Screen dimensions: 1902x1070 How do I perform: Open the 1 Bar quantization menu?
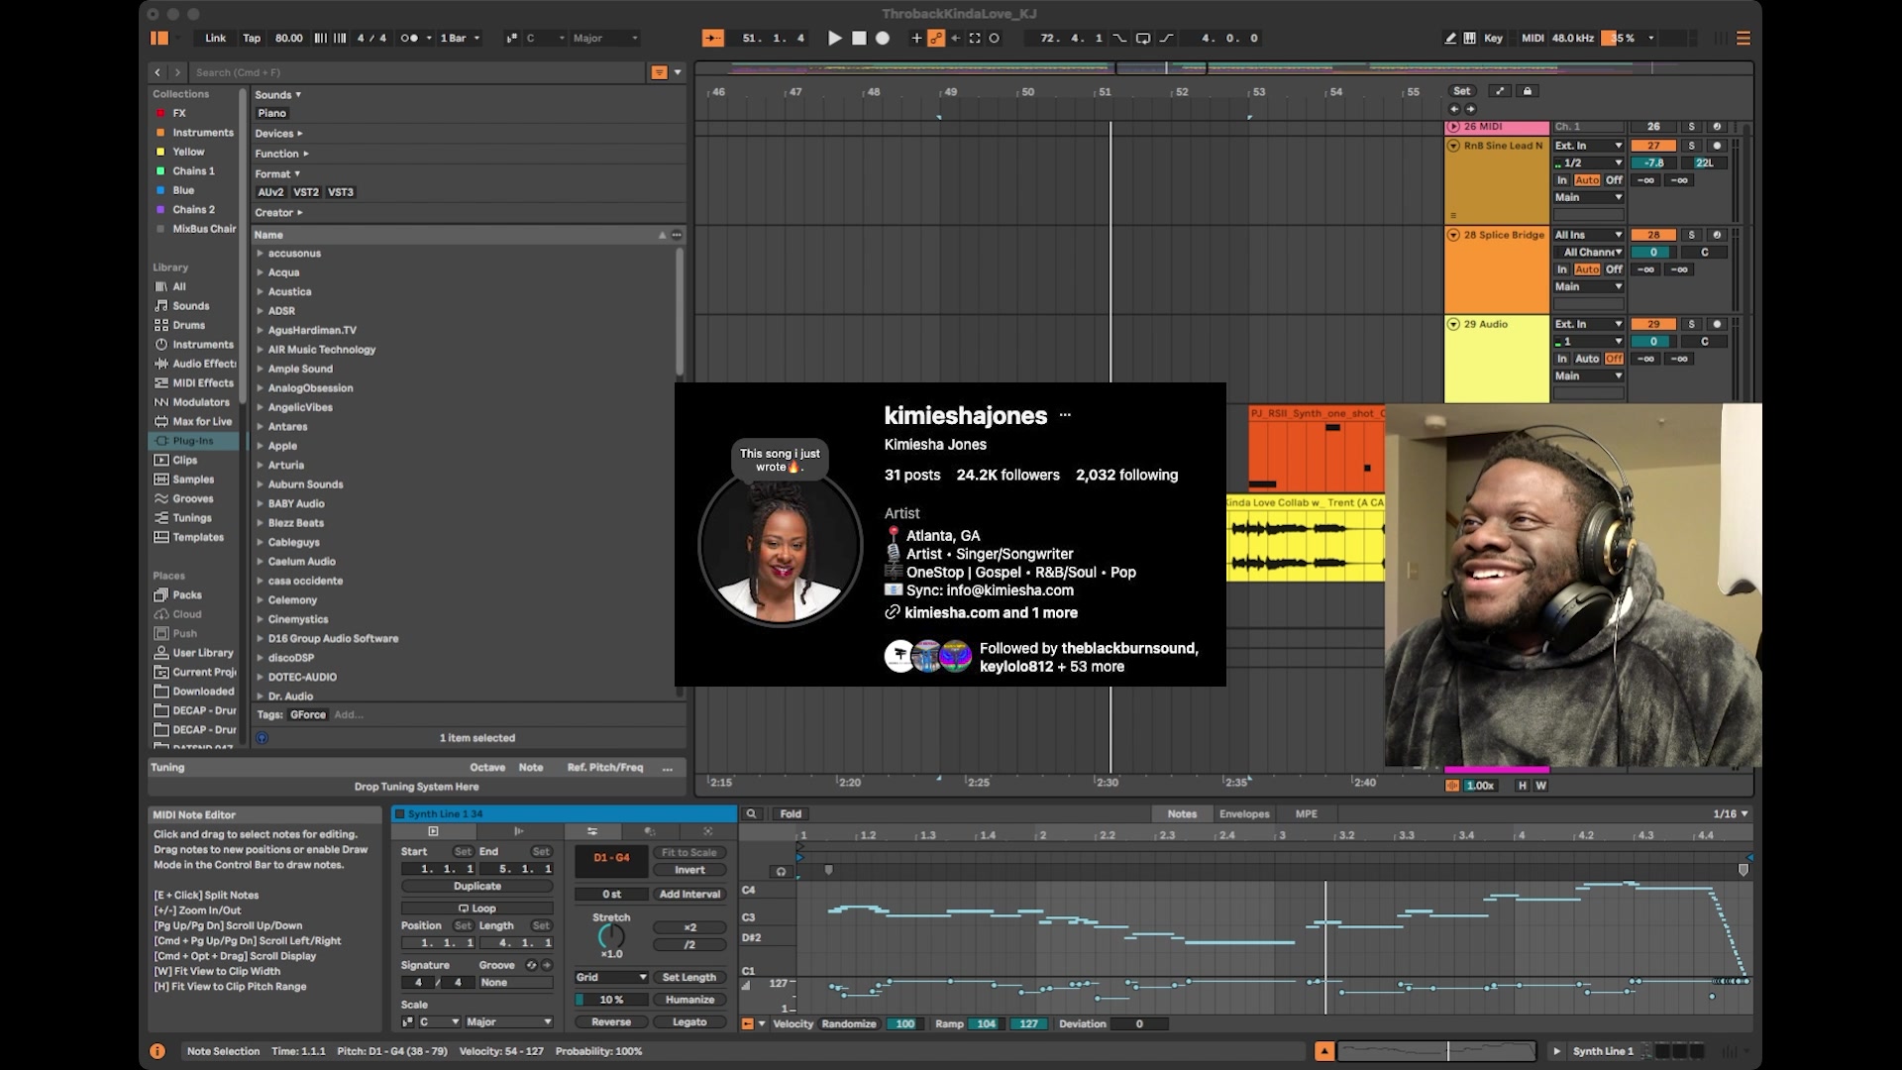[x=459, y=38]
